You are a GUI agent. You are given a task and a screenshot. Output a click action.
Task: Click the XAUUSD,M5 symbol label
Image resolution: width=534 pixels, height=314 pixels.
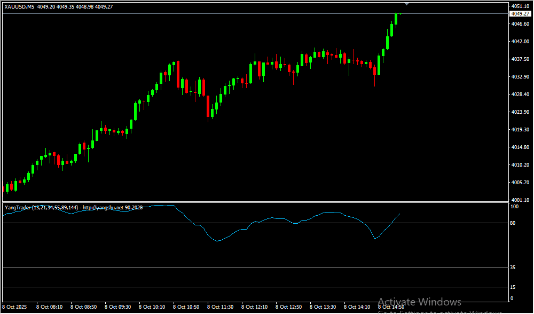(x=20, y=7)
